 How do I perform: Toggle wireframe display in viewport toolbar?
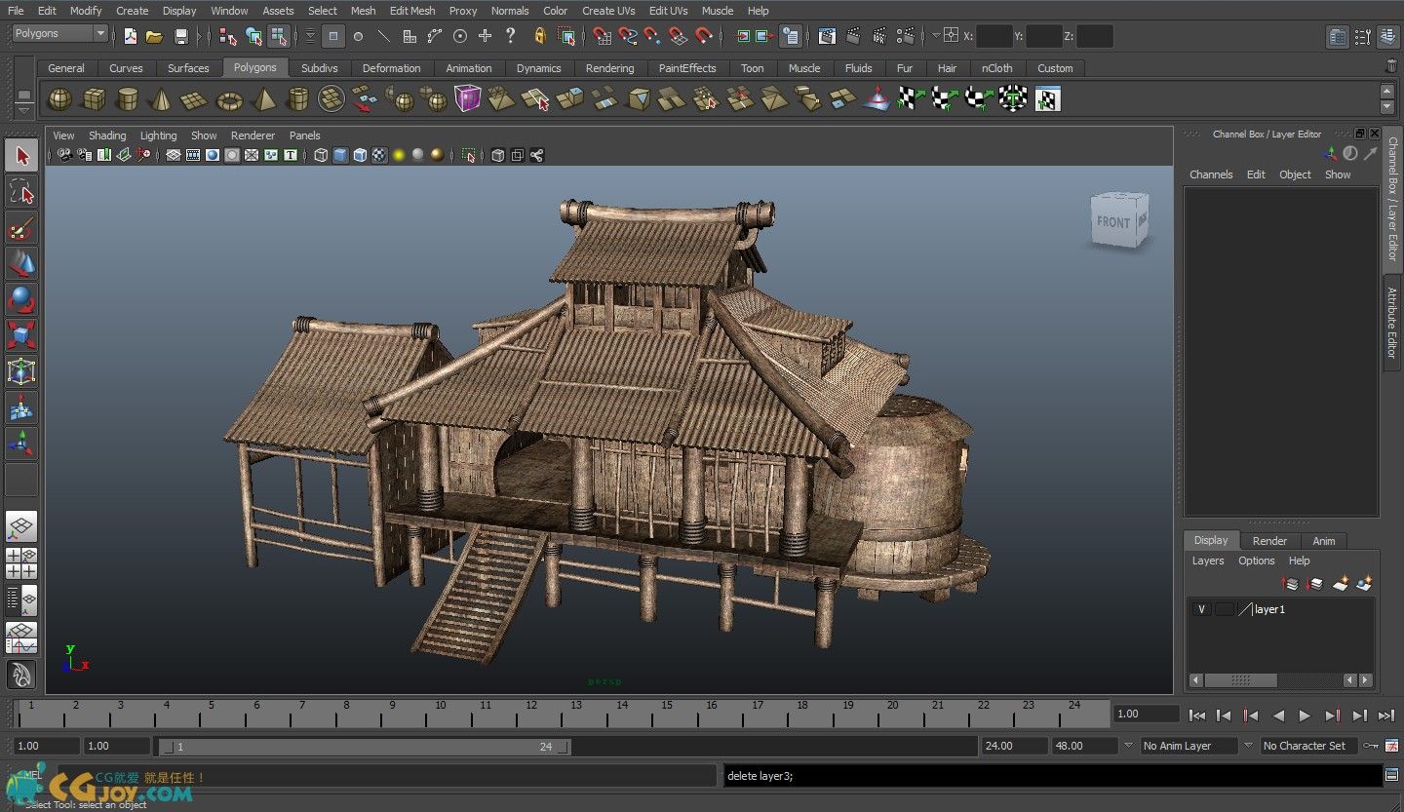click(321, 155)
